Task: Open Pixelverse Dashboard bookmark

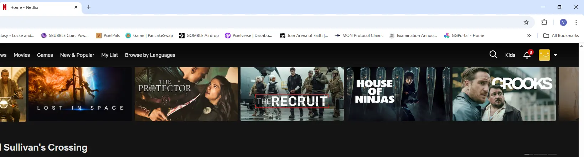Action: click(x=249, y=36)
